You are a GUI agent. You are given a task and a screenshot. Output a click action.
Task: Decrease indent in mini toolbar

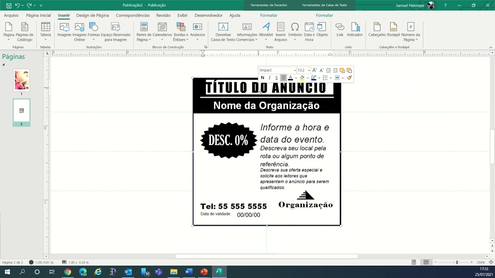[x=328, y=70]
